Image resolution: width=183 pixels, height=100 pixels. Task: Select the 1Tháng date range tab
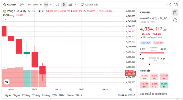(26, 95)
